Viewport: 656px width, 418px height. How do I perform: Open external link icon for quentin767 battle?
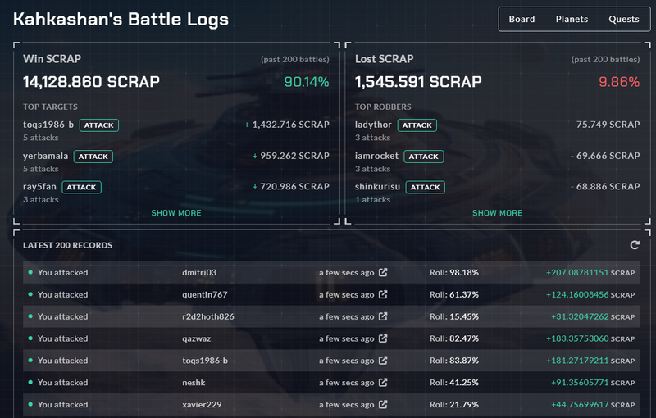point(383,294)
